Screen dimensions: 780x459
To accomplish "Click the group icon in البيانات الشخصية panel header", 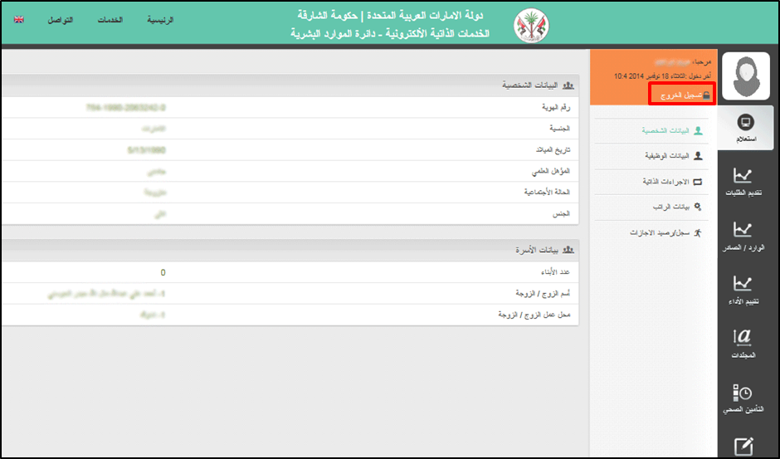I will tap(568, 85).
